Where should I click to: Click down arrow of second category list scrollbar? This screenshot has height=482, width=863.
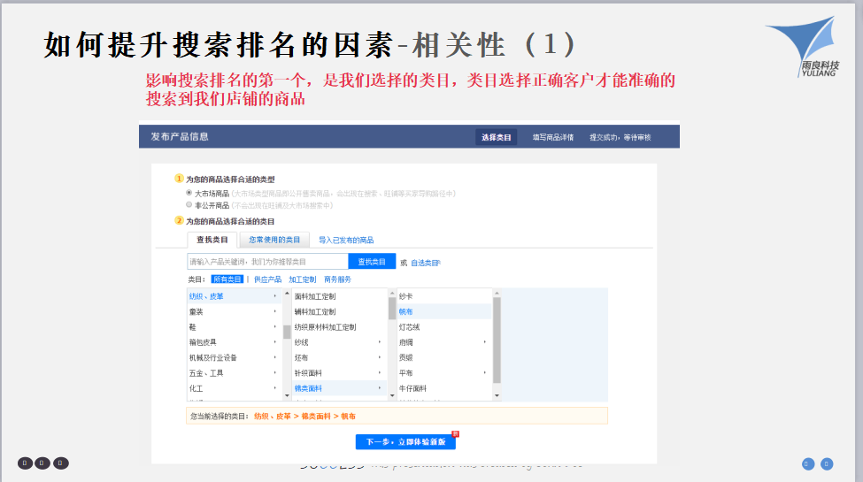392,395
